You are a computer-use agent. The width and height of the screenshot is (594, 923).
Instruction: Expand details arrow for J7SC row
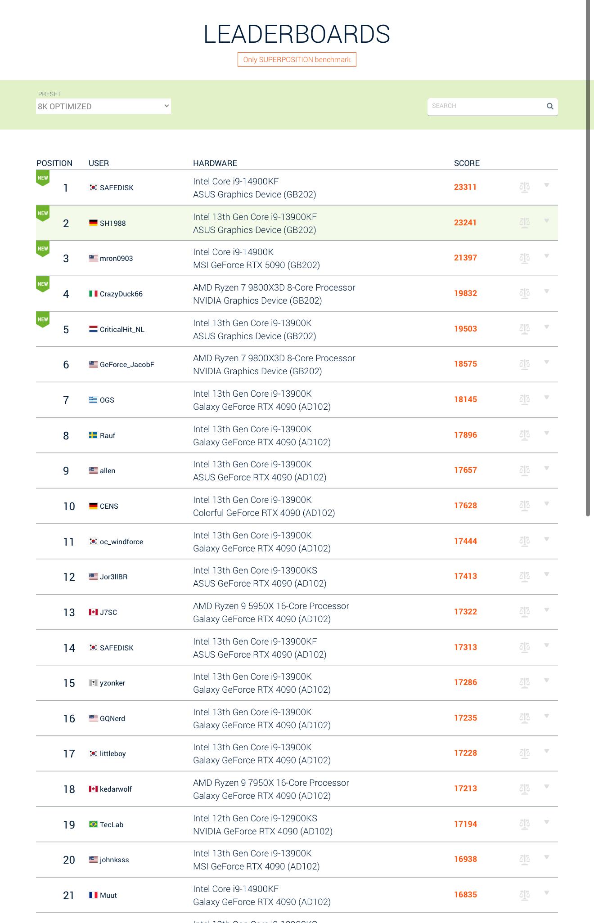pos(547,610)
